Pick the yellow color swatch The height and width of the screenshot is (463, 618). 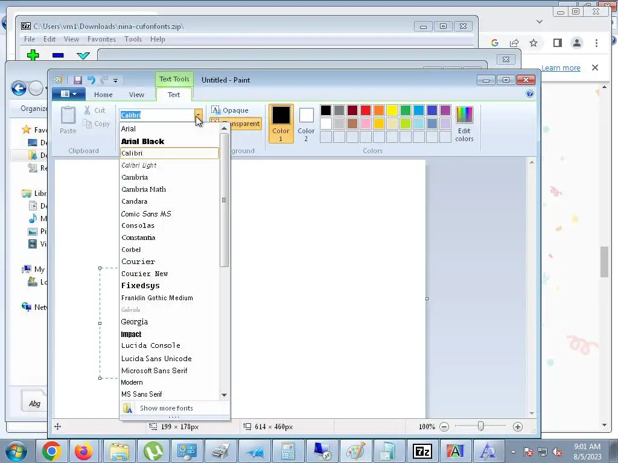pyautogui.click(x=392, y=110)
